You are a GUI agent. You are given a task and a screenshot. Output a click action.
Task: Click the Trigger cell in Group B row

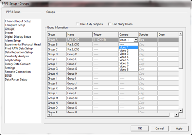click(x=106, y=44)
